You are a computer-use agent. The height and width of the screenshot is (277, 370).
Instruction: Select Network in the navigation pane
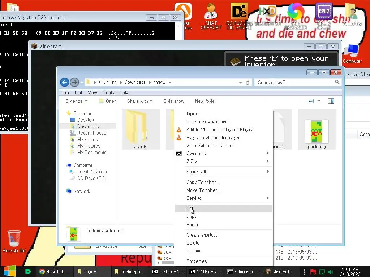point(82,191)
